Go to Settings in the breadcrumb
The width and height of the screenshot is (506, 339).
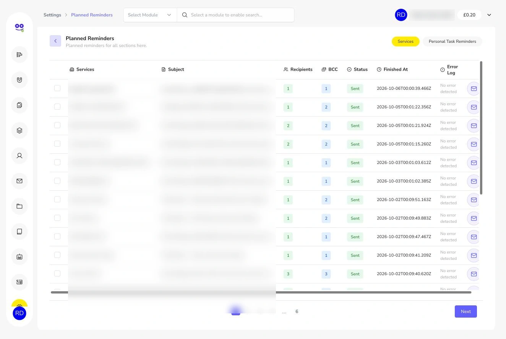(x=52, y=15)
